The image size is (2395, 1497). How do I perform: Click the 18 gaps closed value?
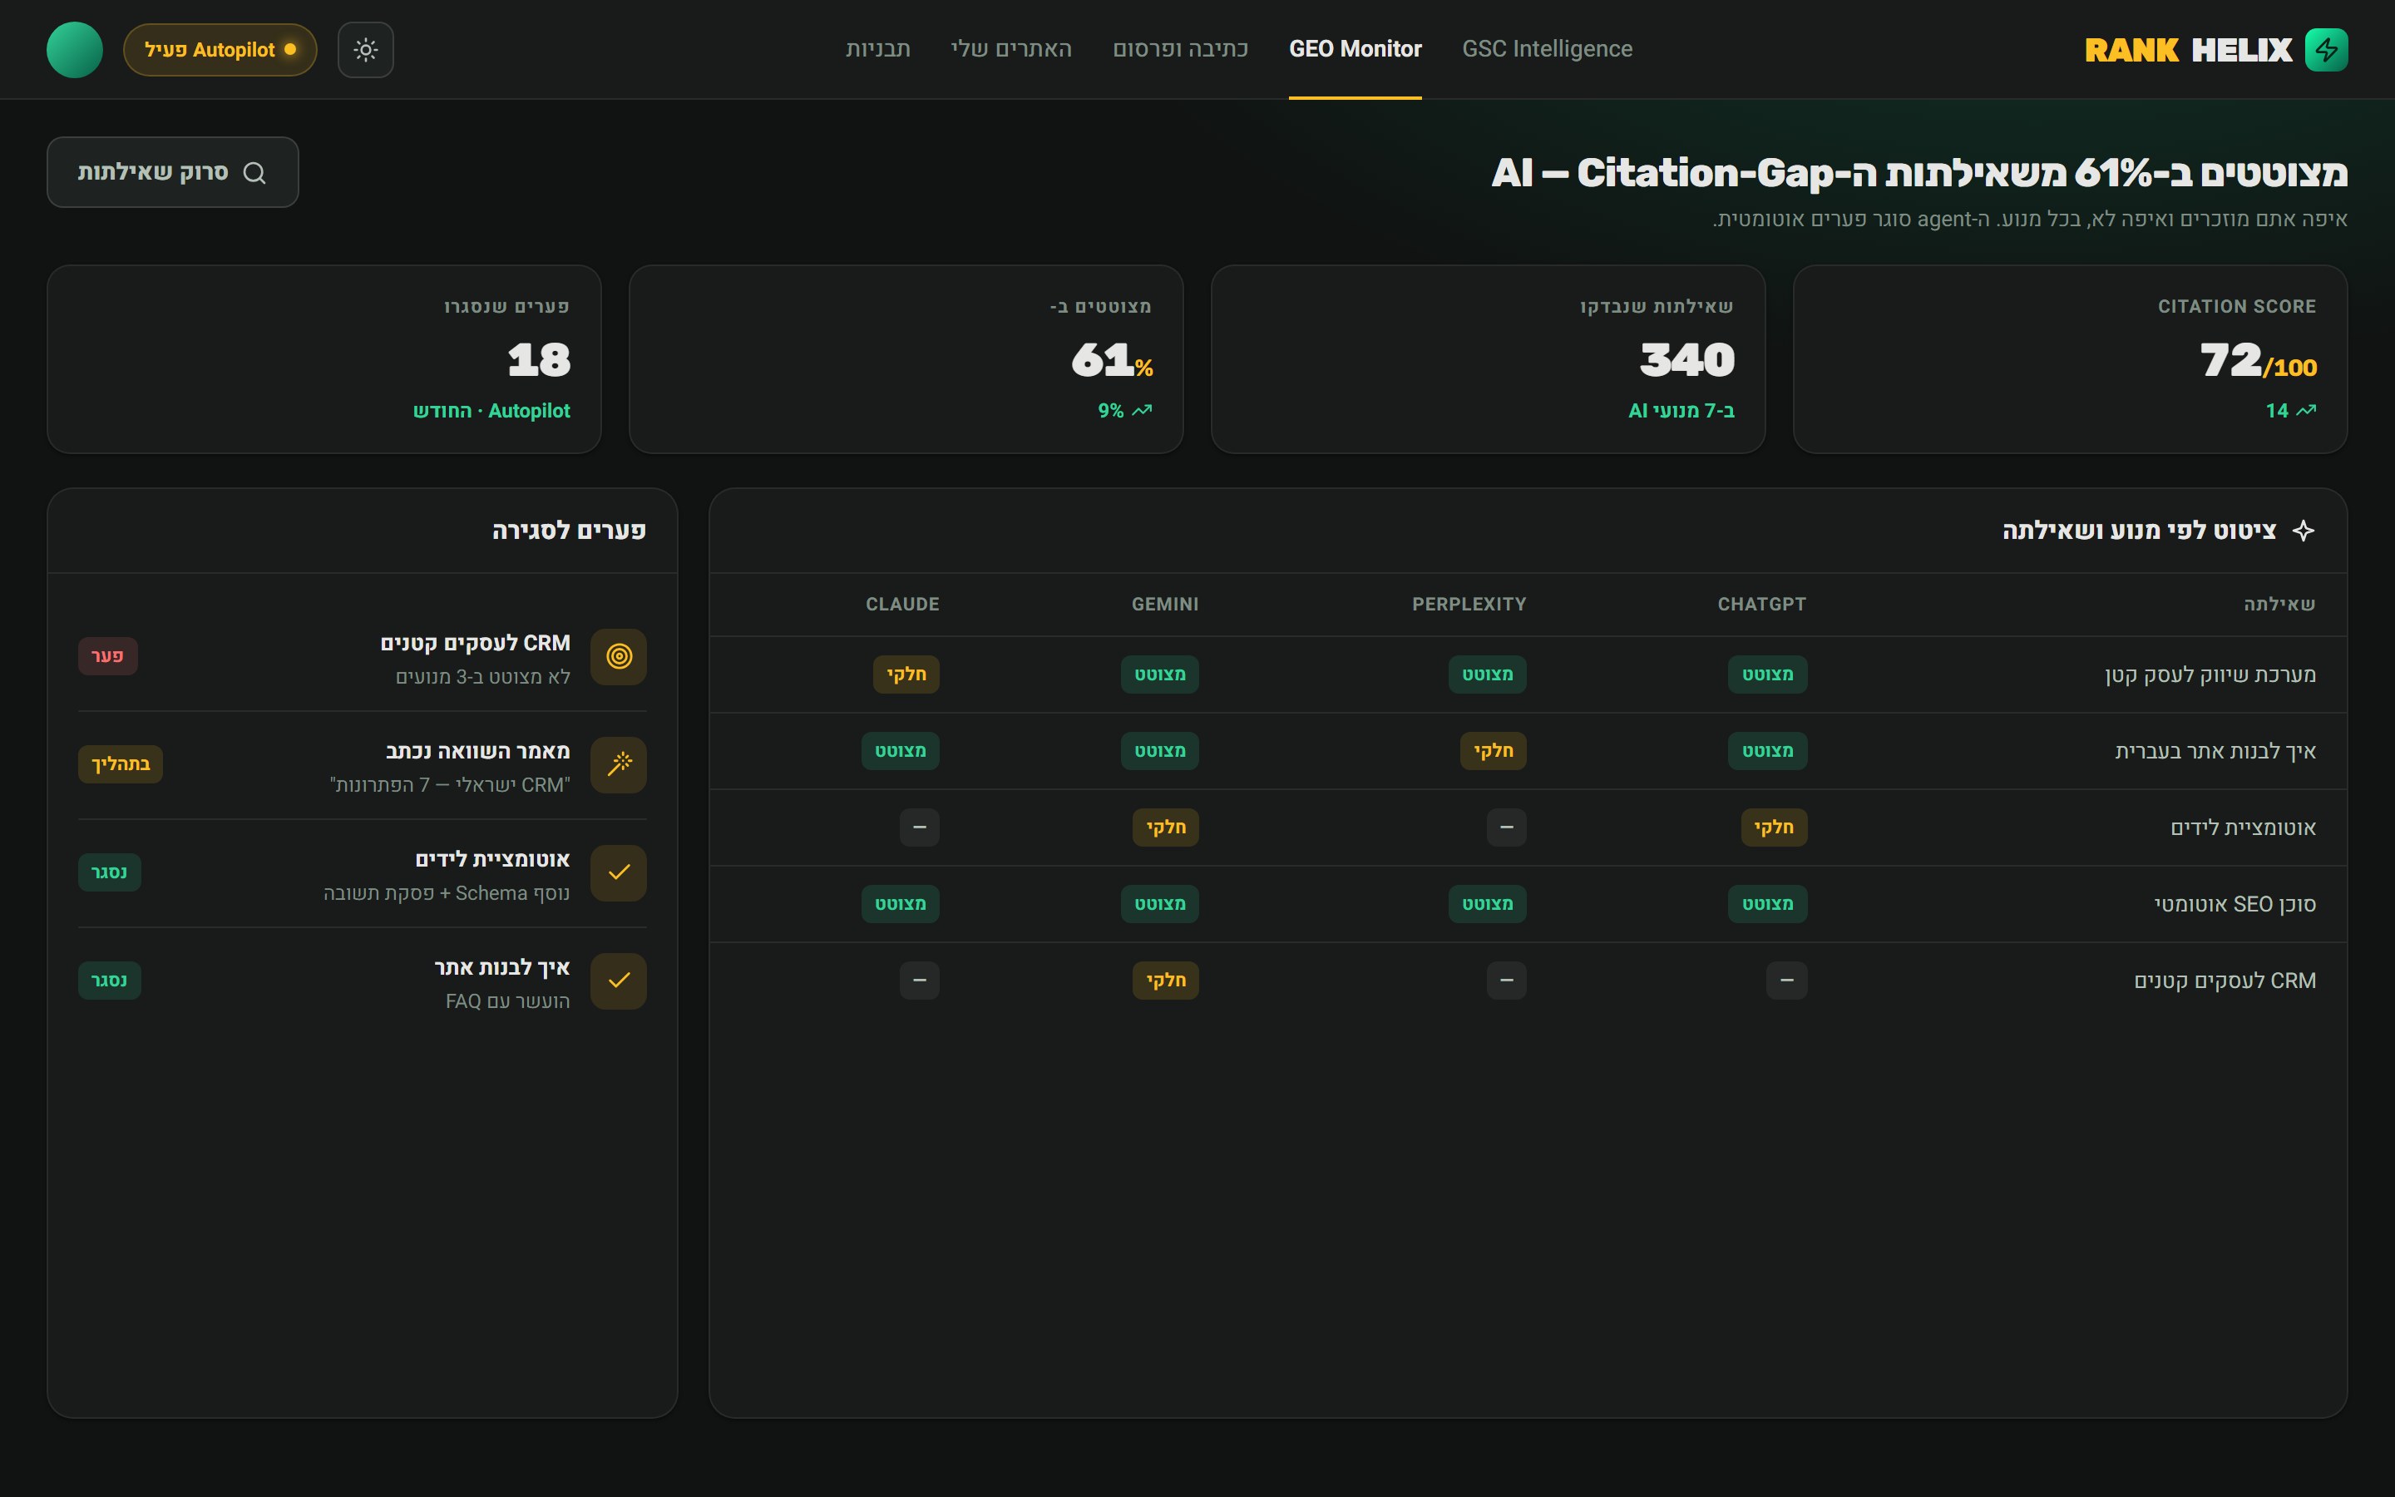pos(540,360)
